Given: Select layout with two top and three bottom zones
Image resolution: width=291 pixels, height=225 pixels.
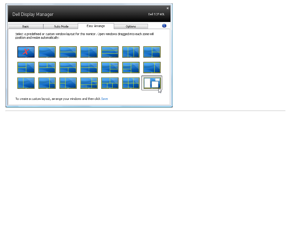Looking at the screenshot, I should tap(110, 83).
